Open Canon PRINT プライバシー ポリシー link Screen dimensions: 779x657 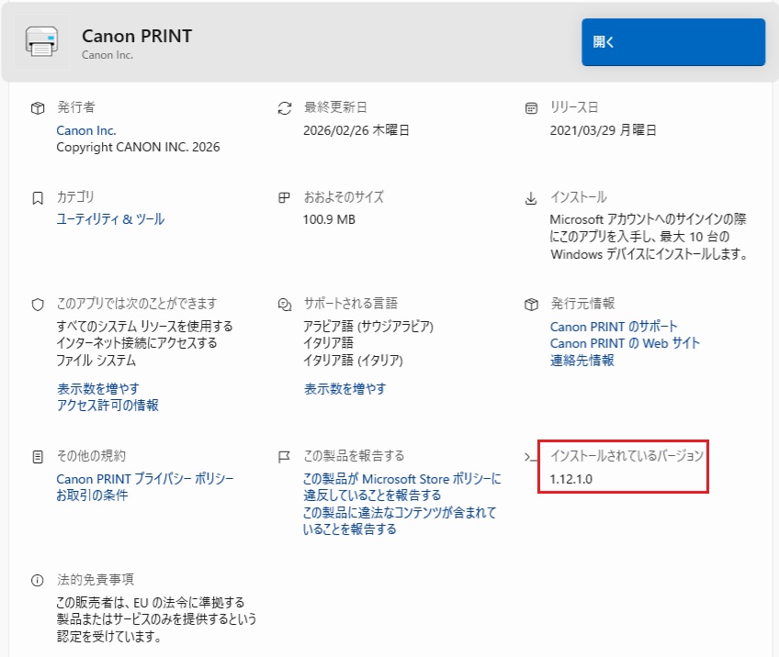pos(144,479)
